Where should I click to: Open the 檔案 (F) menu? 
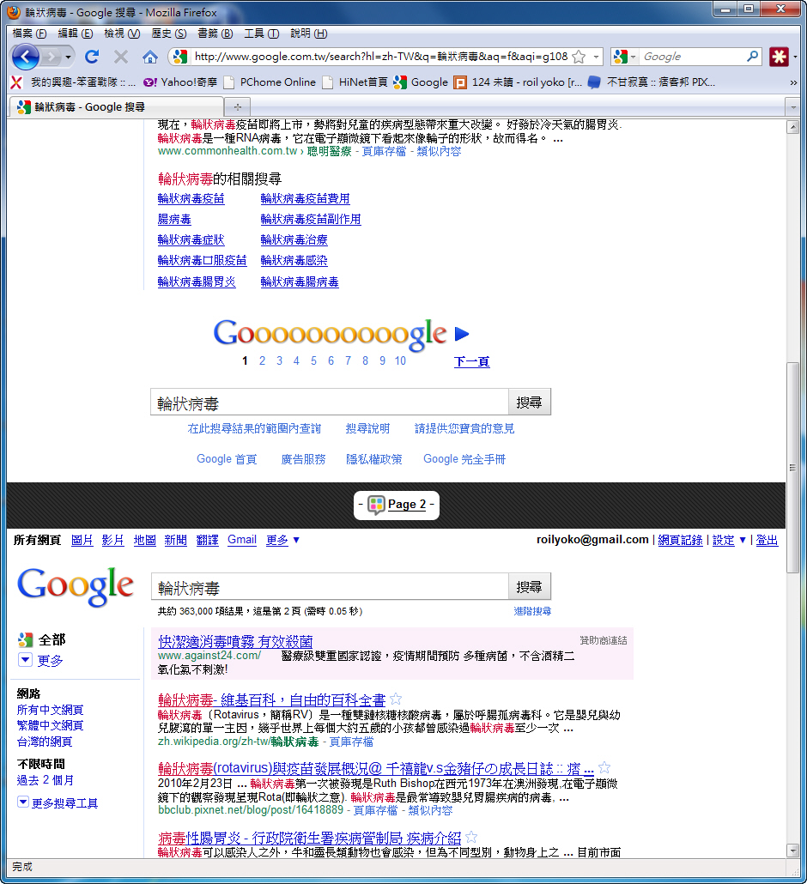(x=29, y=33)
